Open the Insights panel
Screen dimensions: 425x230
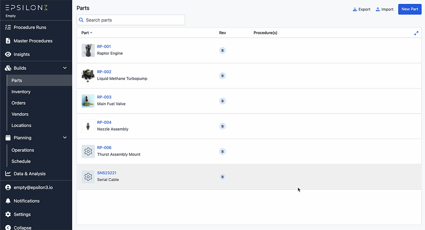(x=7, y=54)
